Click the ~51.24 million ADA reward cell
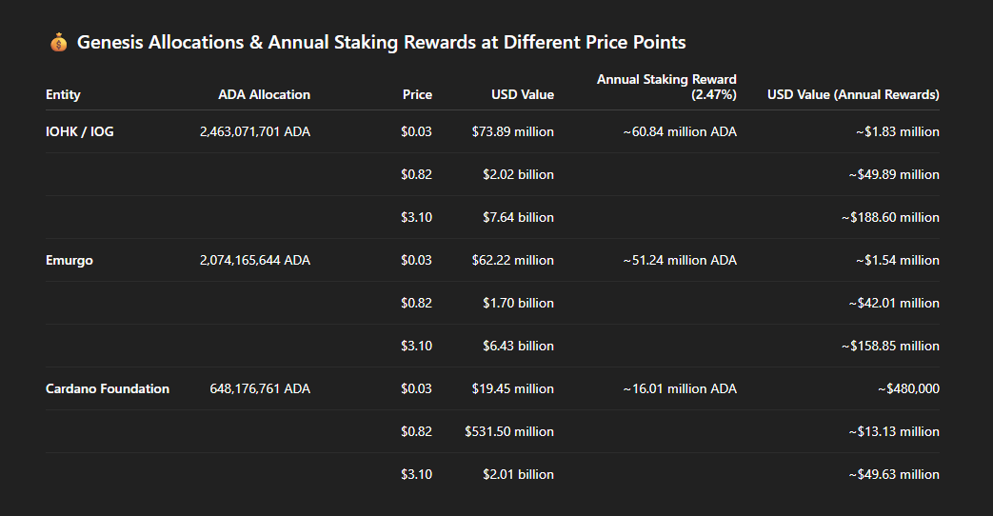Viewport: 993px width, 516px height. [x=680, y=260]
